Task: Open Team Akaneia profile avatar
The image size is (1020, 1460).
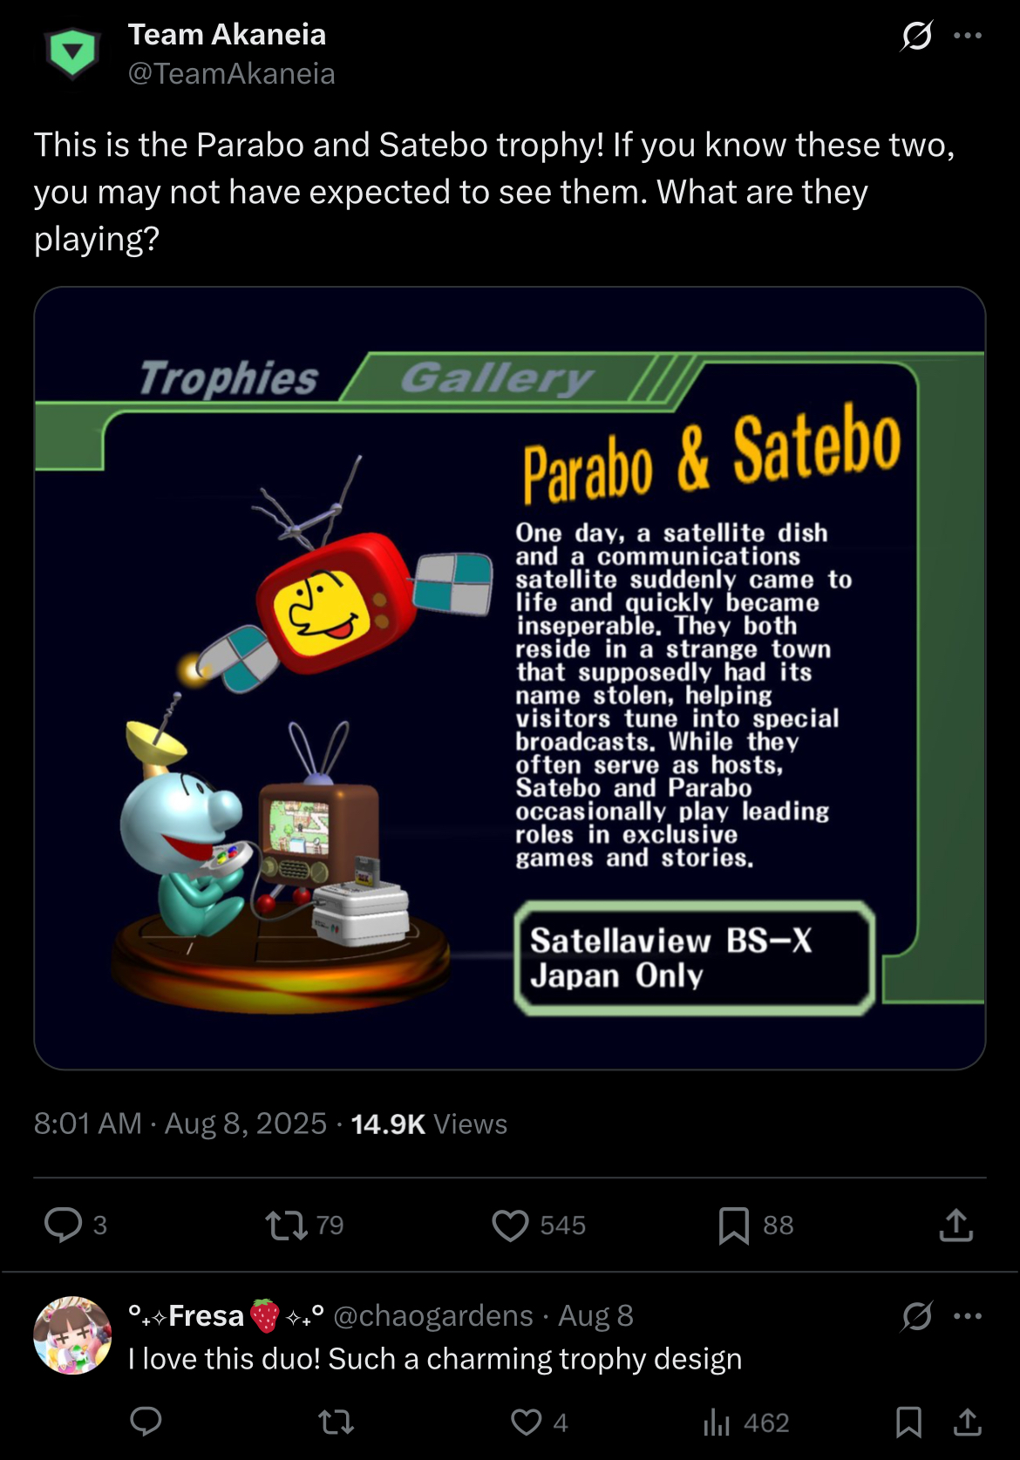Action: pyautogui.click(x=72, y=53)
